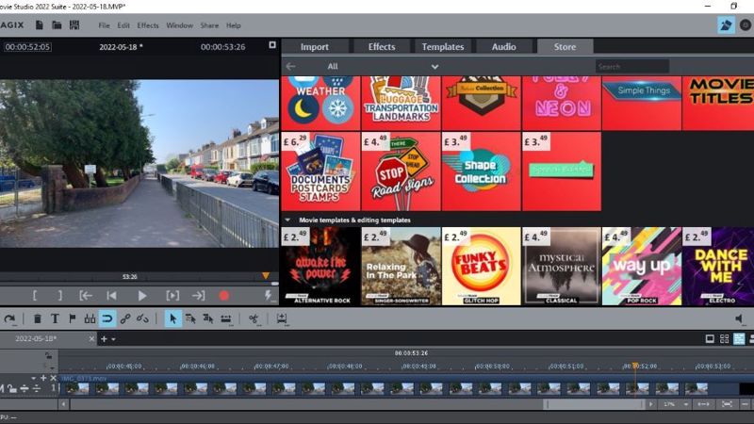Click the Store search field
The image size is (754, 424).
pyautogui.click(x=631, y=66)
